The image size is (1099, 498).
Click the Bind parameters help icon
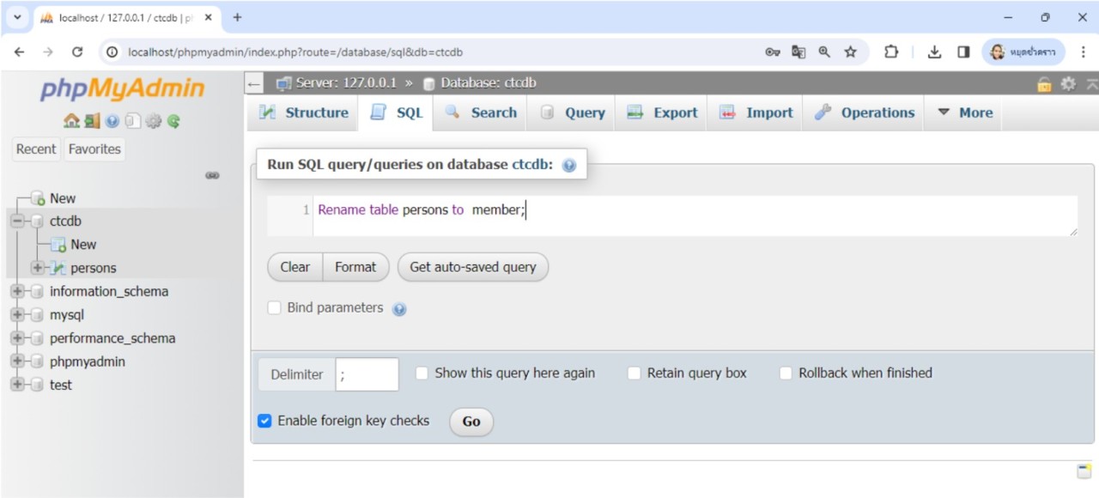pos(399,309)
